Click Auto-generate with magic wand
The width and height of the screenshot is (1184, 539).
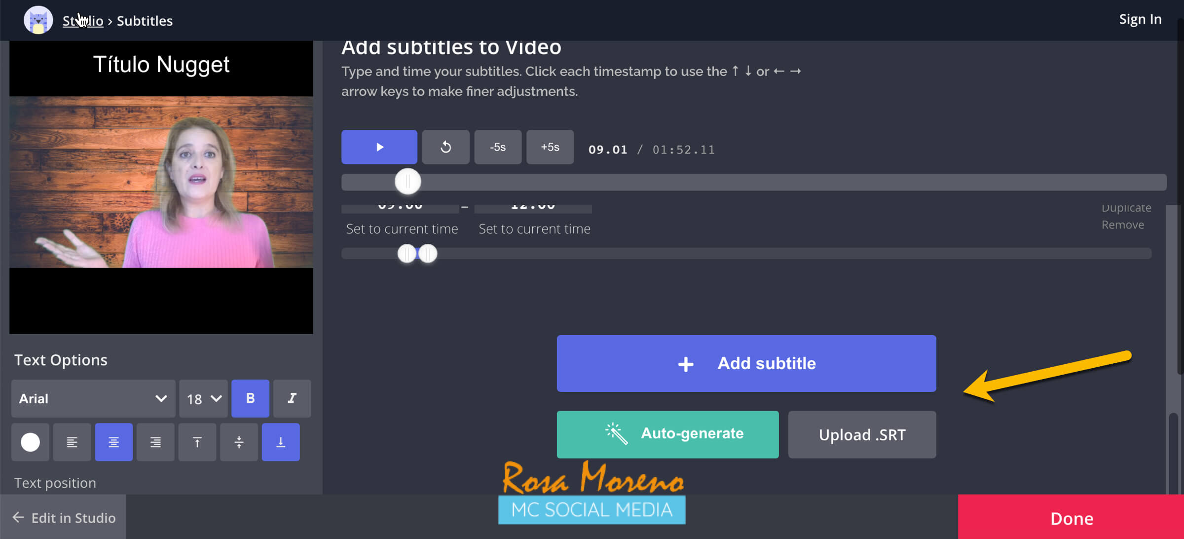click(x=667, y=434)
